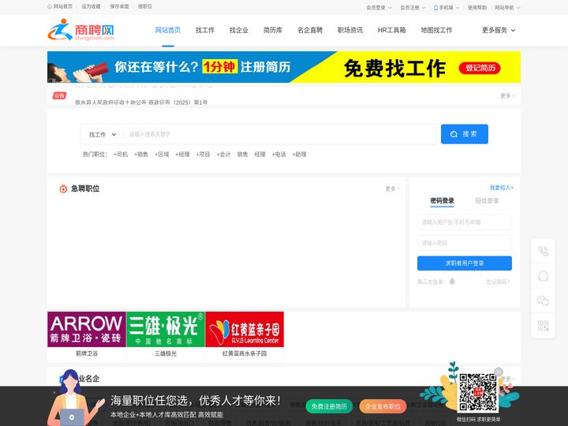Switch to 短信登录 tab
This screenshot has width=568, height=426.
[487, 200]
